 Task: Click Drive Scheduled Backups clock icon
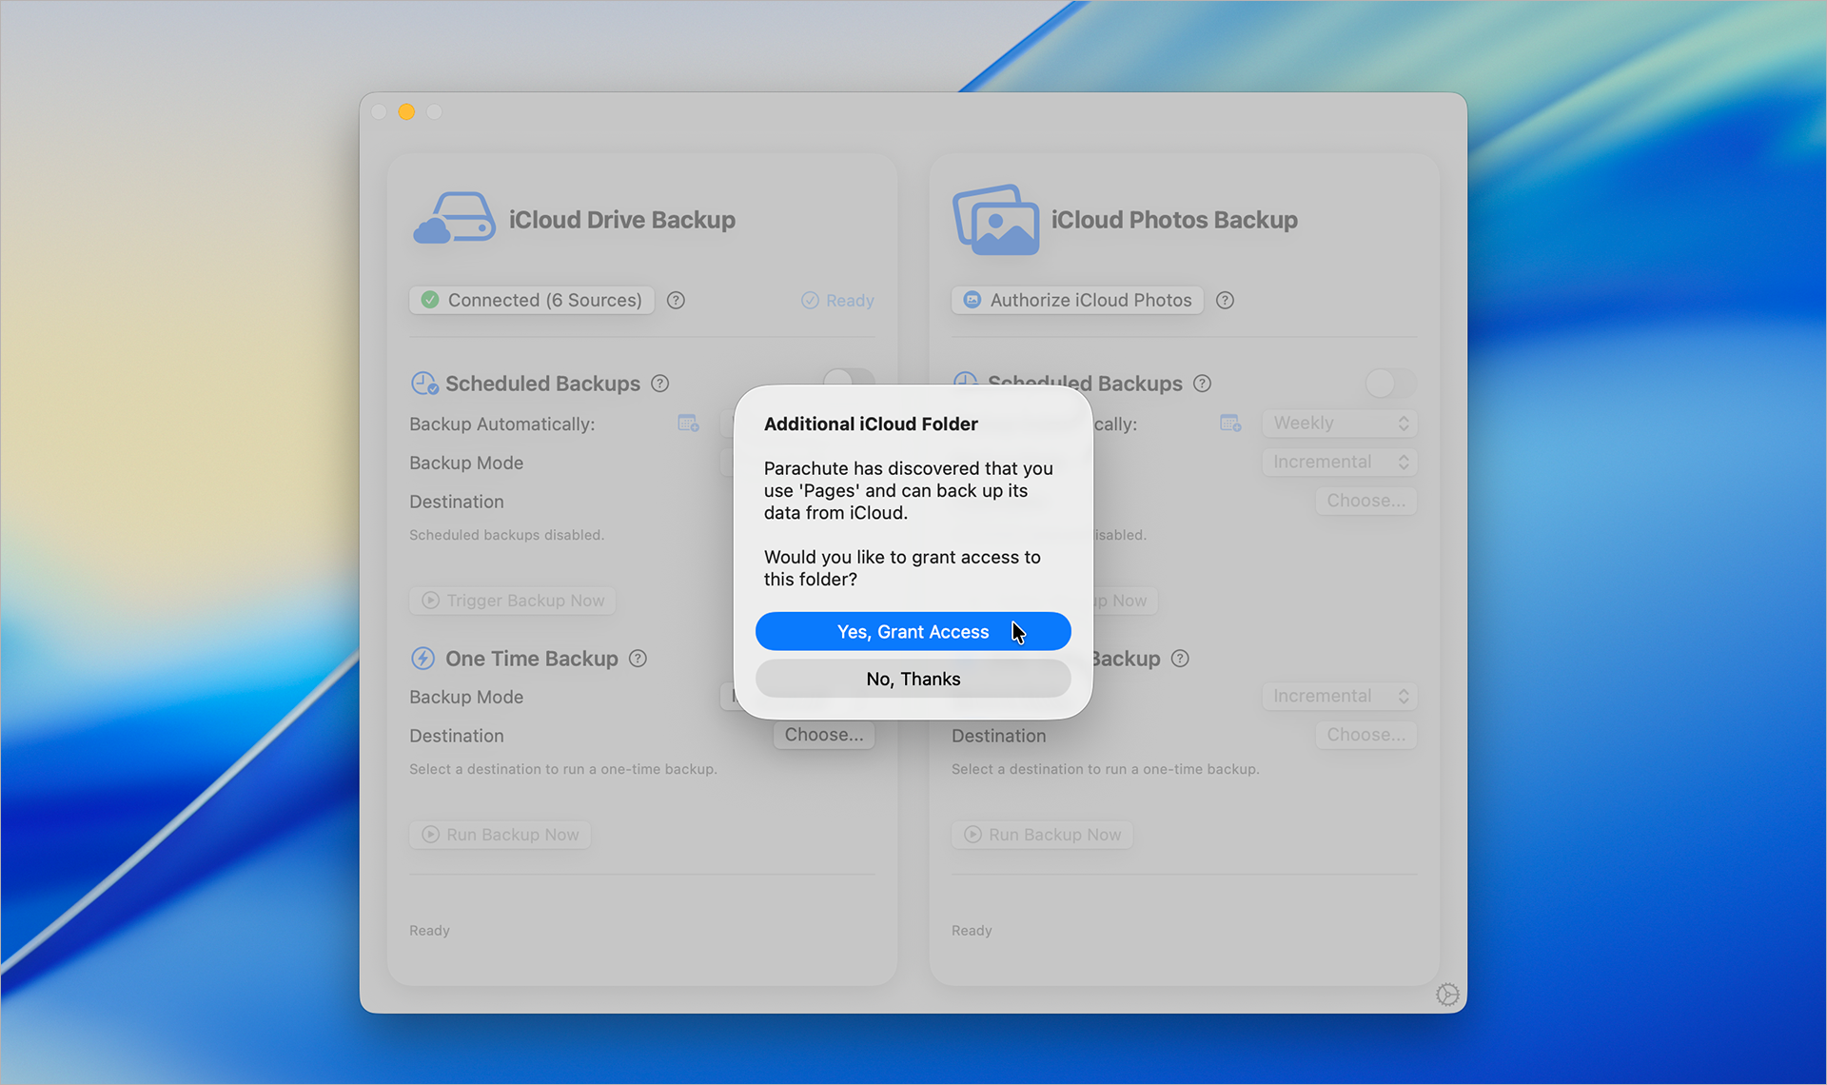424,384
